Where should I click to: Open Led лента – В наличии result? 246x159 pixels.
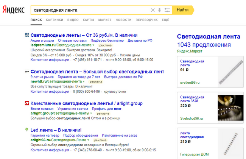[x=56, y=130]
